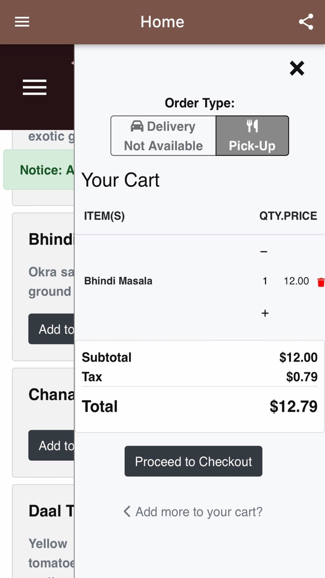The image size is (325, 578).
Task: Click Proceed to Checkout button
Action: tap(193, 461)
